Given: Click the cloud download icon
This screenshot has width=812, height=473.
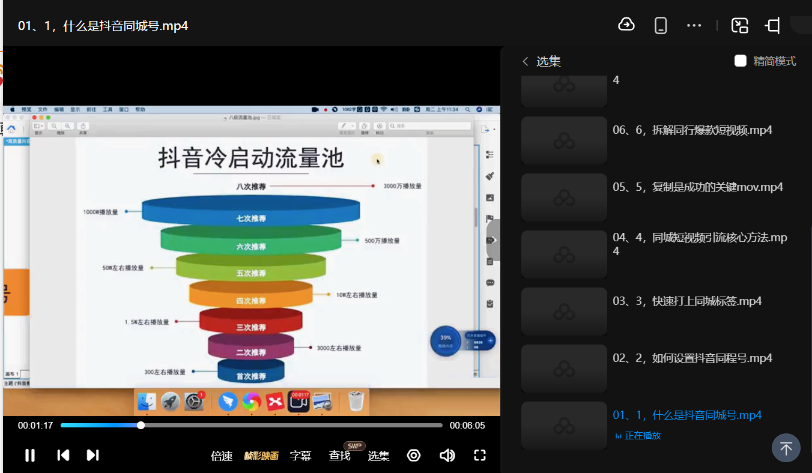Looking at the screenshot, I should pyautogui.click(x=626, y=25).
